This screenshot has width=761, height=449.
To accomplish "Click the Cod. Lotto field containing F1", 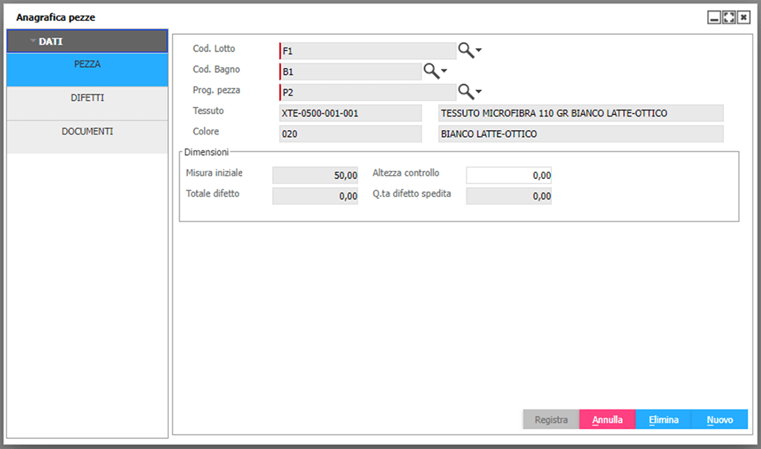I will click(x=367, y=51).
